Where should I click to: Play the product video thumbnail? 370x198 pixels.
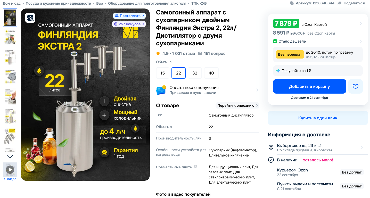point(10,170)
